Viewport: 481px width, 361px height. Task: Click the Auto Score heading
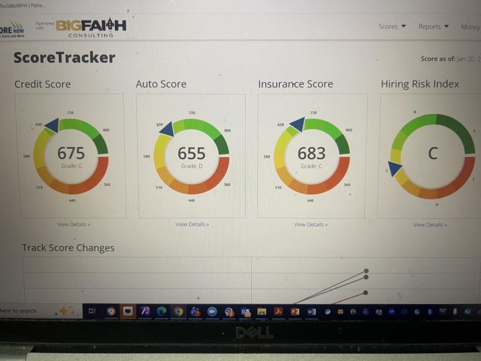coord(161,84)
